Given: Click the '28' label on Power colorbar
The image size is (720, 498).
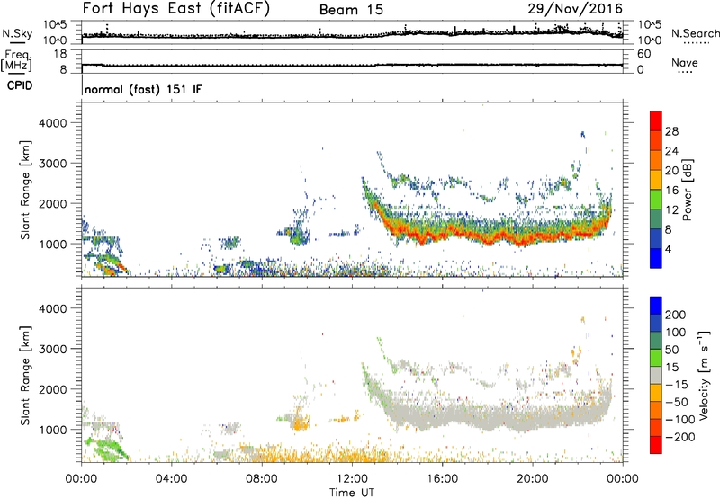Looking at the screenshot, I should tap(671, 131).
